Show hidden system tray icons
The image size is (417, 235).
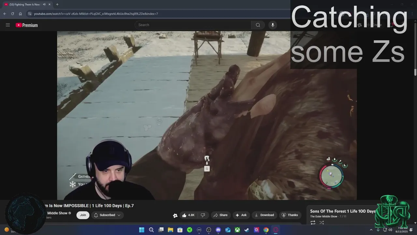371,230
